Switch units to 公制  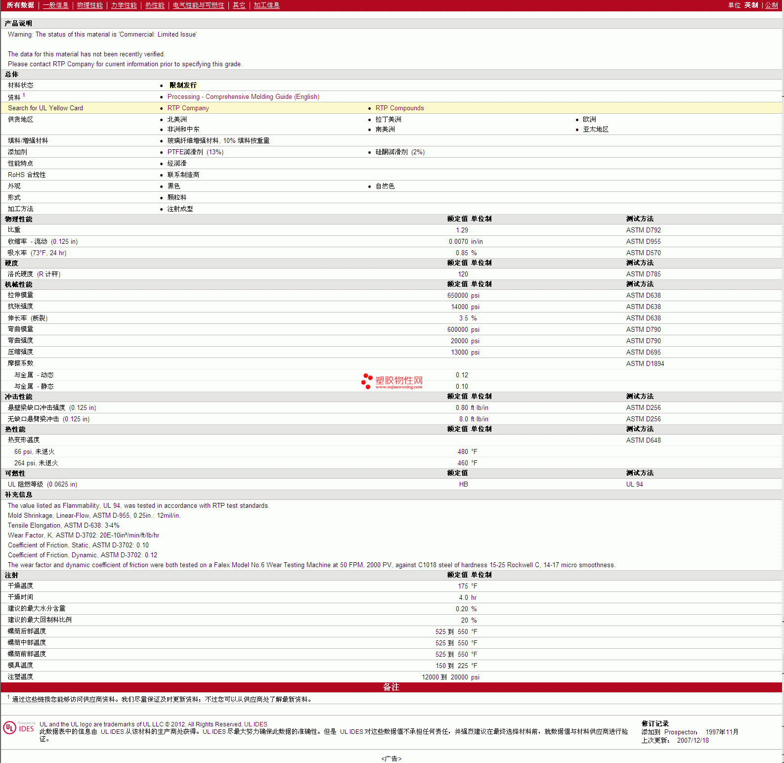tap(771, 5)
